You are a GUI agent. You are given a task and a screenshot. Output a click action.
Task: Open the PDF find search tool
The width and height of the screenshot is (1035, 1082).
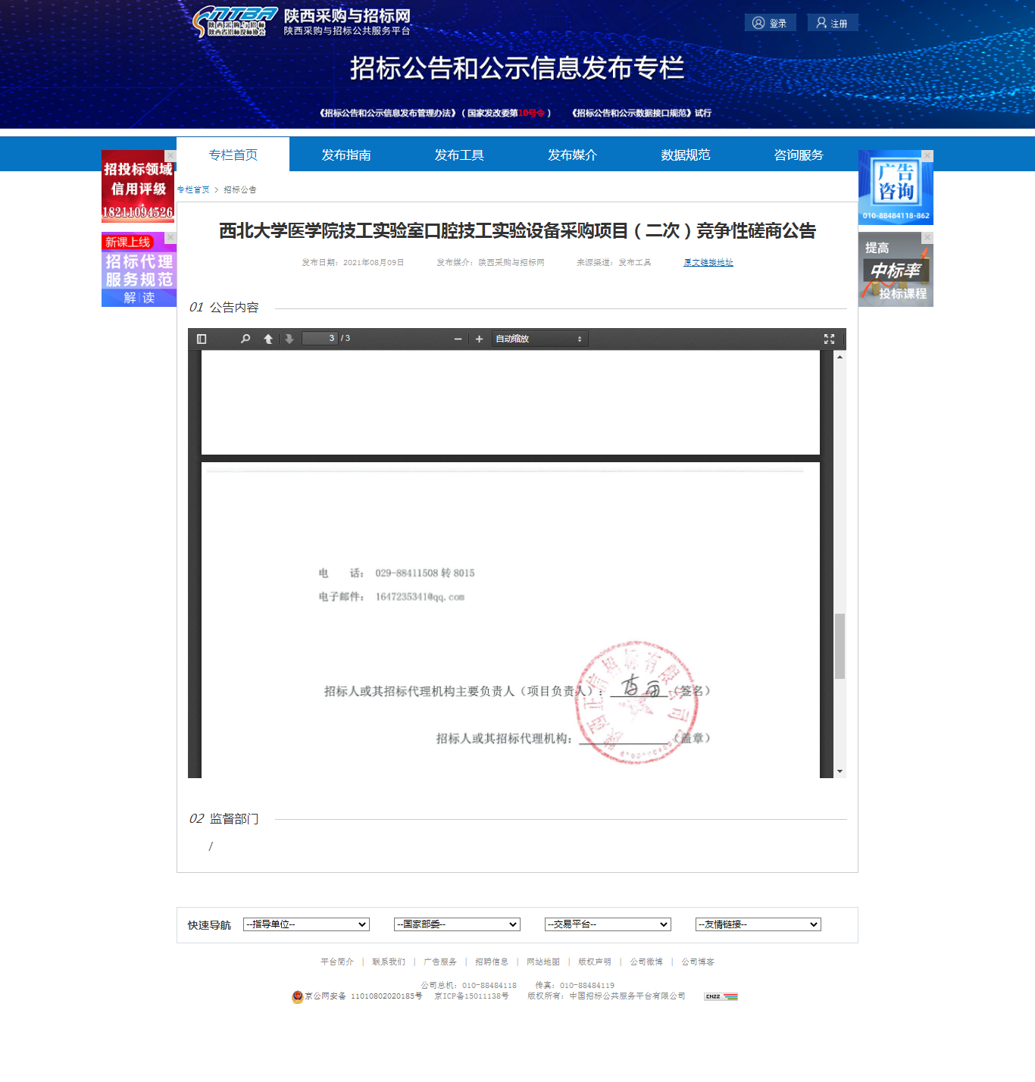[x=245, y=339]
